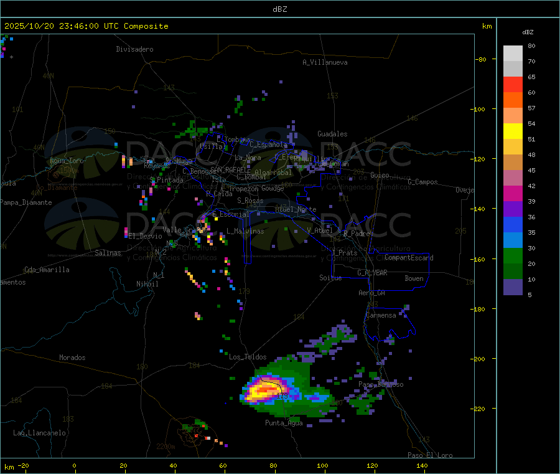Click the L_Malvinas map label
This screenshot has width=560, height=474.
[x=245, y=231]
